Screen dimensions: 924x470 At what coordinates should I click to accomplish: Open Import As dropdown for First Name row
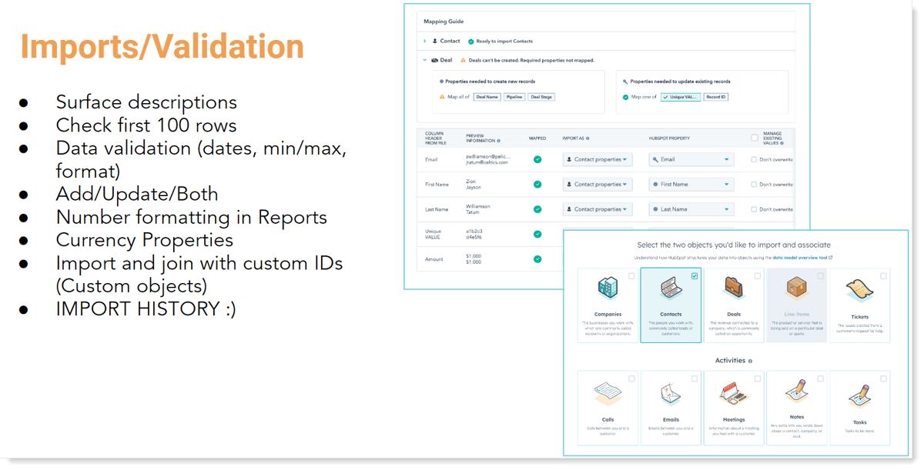(598, 185)
